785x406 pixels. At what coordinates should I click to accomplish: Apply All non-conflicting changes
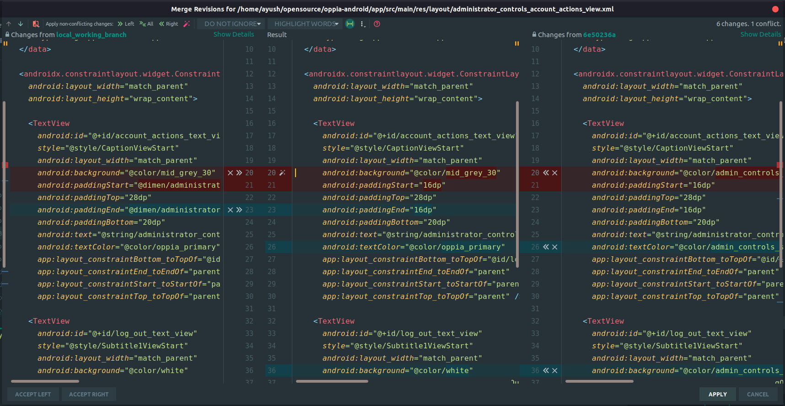point(146,24)
